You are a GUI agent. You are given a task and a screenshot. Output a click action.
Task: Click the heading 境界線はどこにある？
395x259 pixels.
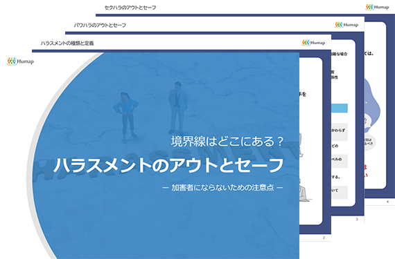(x=227, y=142)
